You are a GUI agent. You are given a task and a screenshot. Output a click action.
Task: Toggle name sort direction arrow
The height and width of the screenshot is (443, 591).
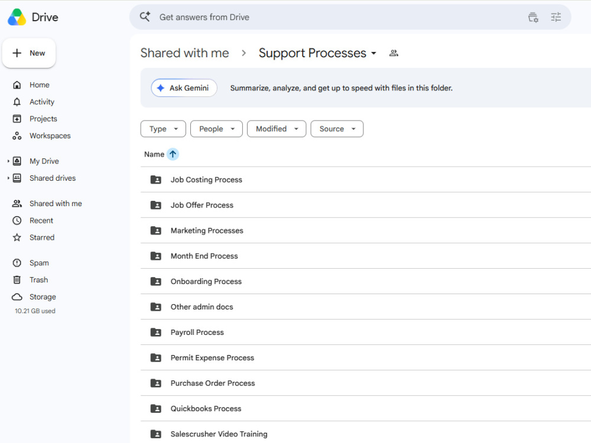pyautogui.click(x=173, y=154)
